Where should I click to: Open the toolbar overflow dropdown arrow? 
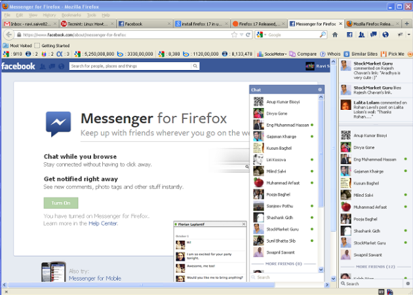click(x=409, y=35)
